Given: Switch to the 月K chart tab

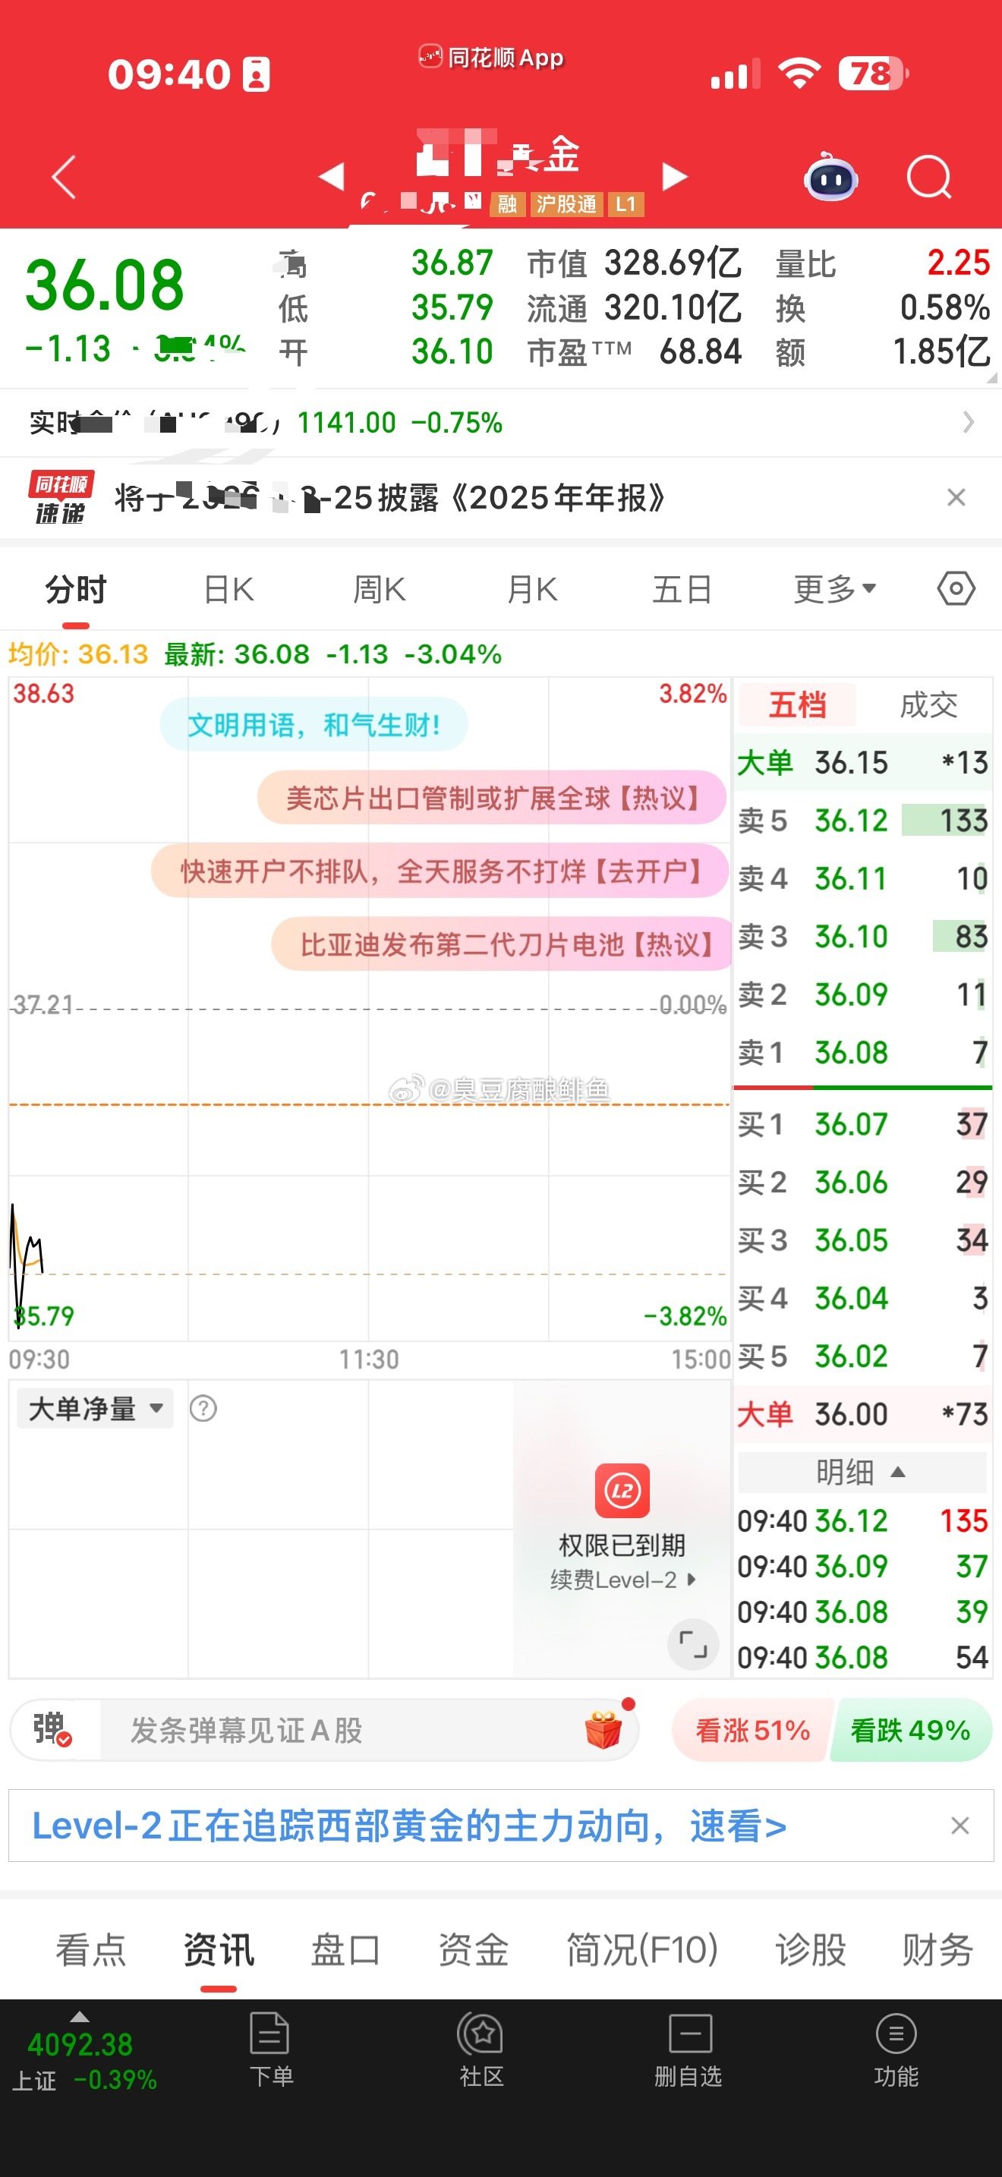Looking at the screenshot, I should point(531,589).
